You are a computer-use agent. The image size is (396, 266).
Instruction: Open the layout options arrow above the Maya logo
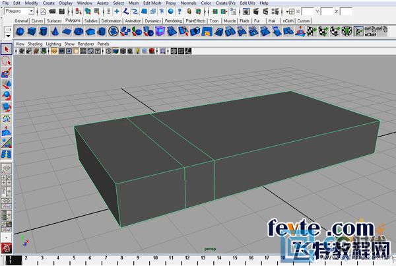tap(7, 238)
